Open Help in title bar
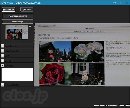The image size is (130, 108). (x=114, y=3)
